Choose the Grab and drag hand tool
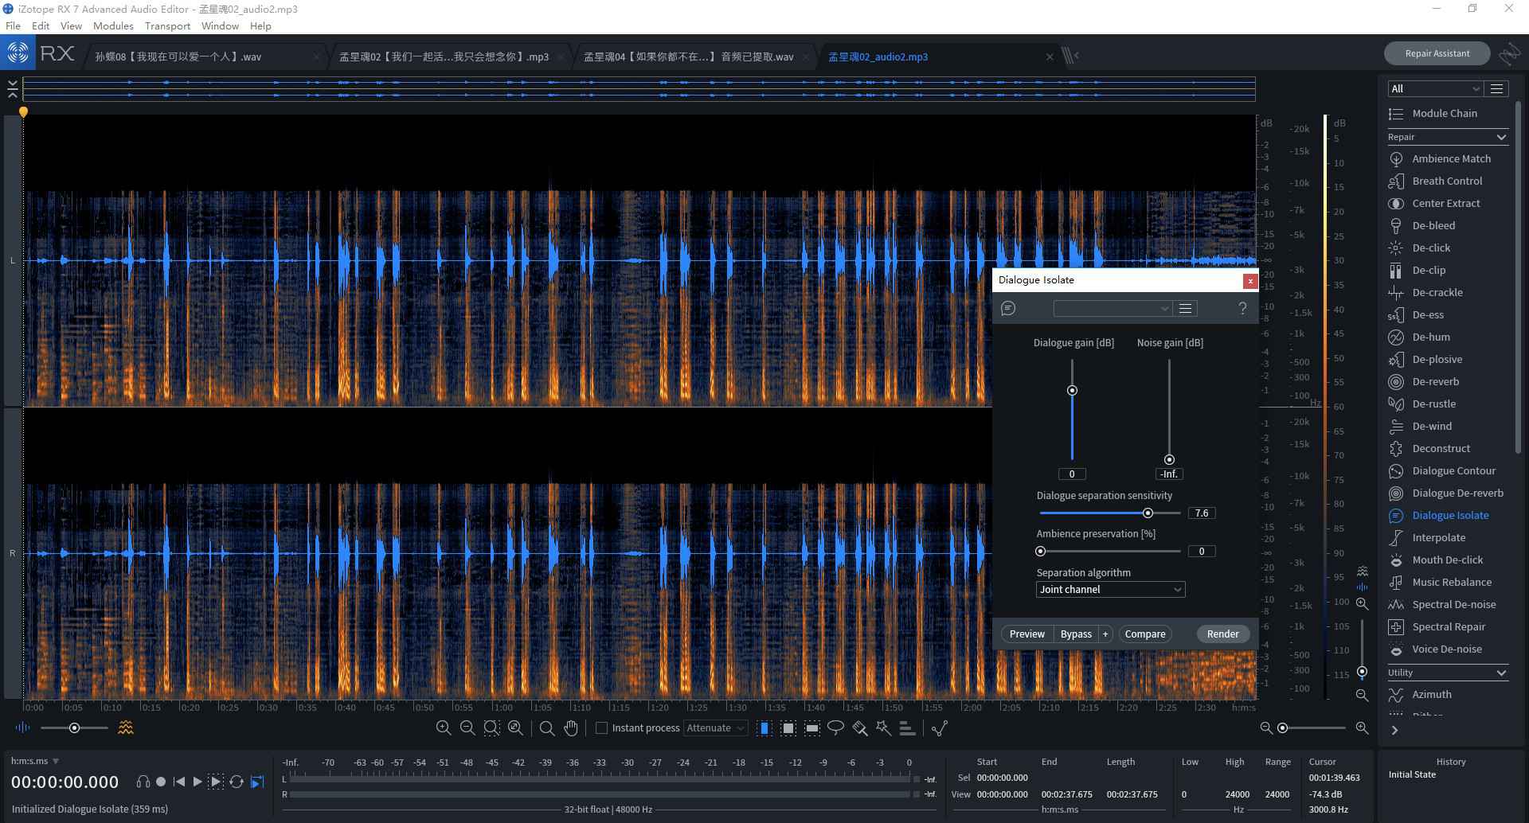 pyautogui.click(x=570, y=727)
